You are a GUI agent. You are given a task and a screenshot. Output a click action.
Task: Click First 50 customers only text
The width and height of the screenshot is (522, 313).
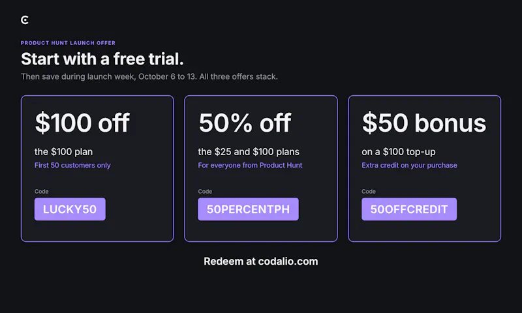pos(72,166)
